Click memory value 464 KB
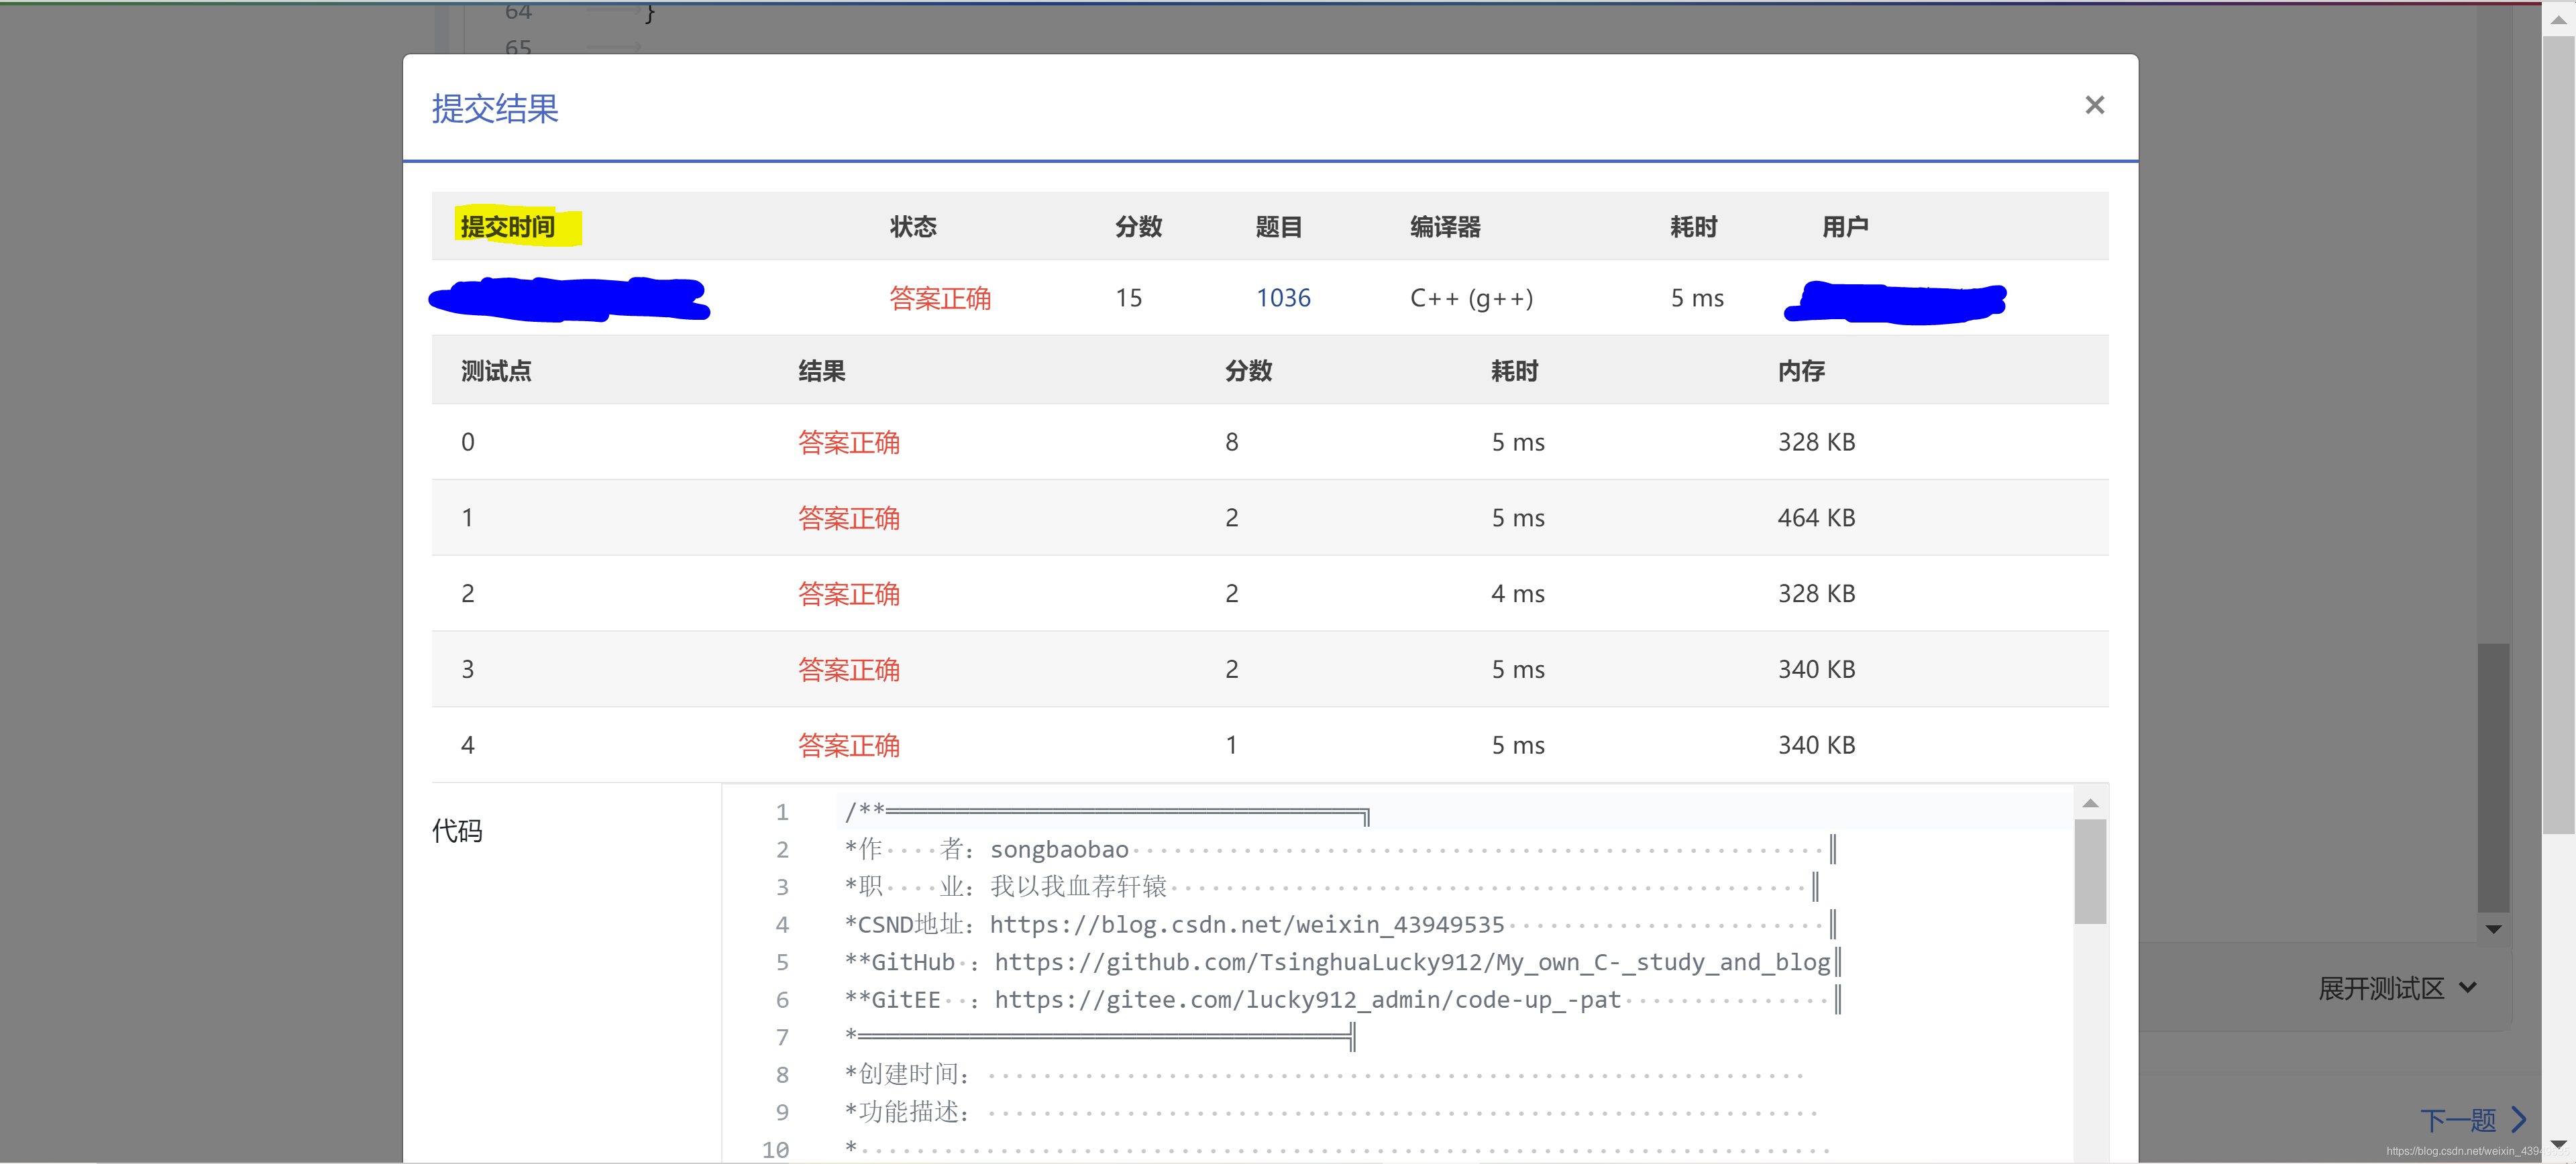The height and width of the screenshot is (1164, 2576). click(1816, 518)
